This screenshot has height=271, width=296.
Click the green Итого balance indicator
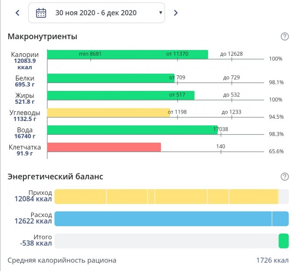pos(283,241)
